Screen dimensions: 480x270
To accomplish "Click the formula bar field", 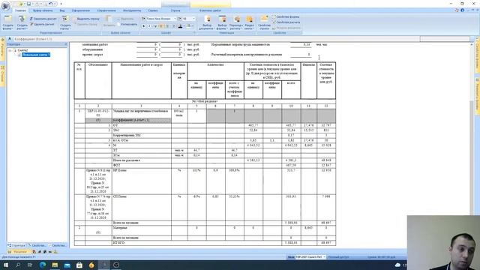I will pos(216,39).
